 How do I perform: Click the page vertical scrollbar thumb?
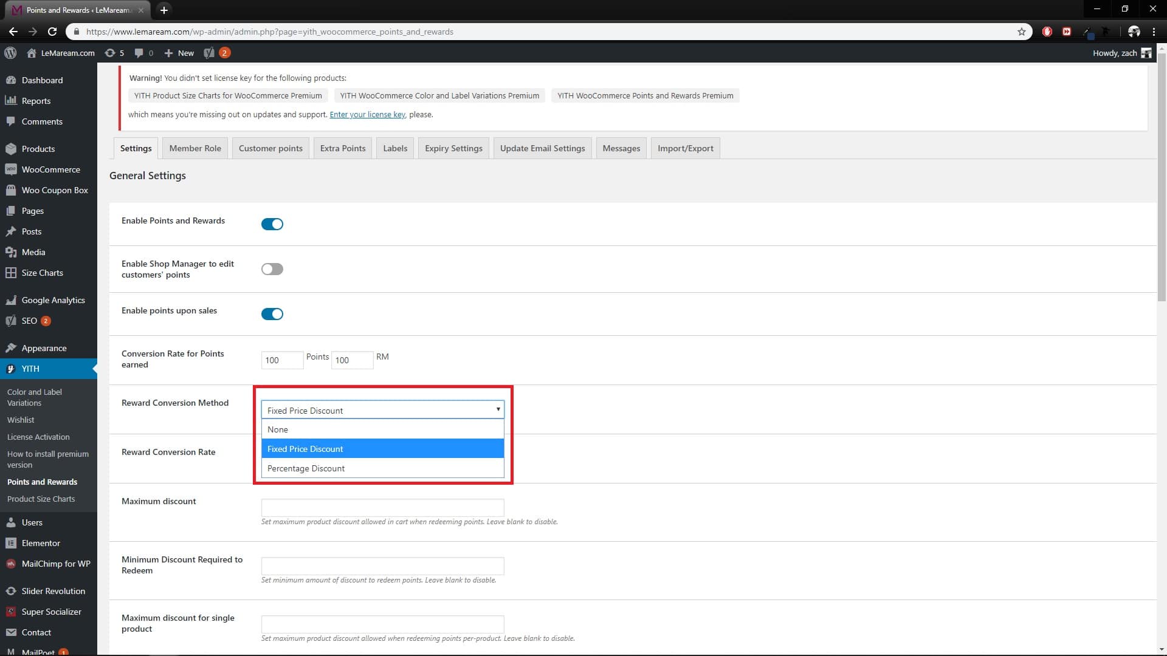point(1162,176)
